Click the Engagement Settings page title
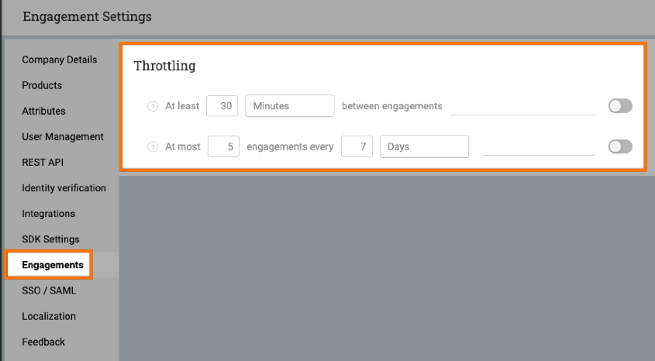Screen dimensions: 655x361 coord(87,16)
